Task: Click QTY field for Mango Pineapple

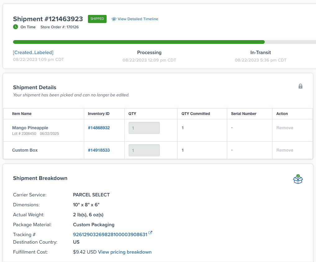Action: pyautogui.click(x=144, y=128)
